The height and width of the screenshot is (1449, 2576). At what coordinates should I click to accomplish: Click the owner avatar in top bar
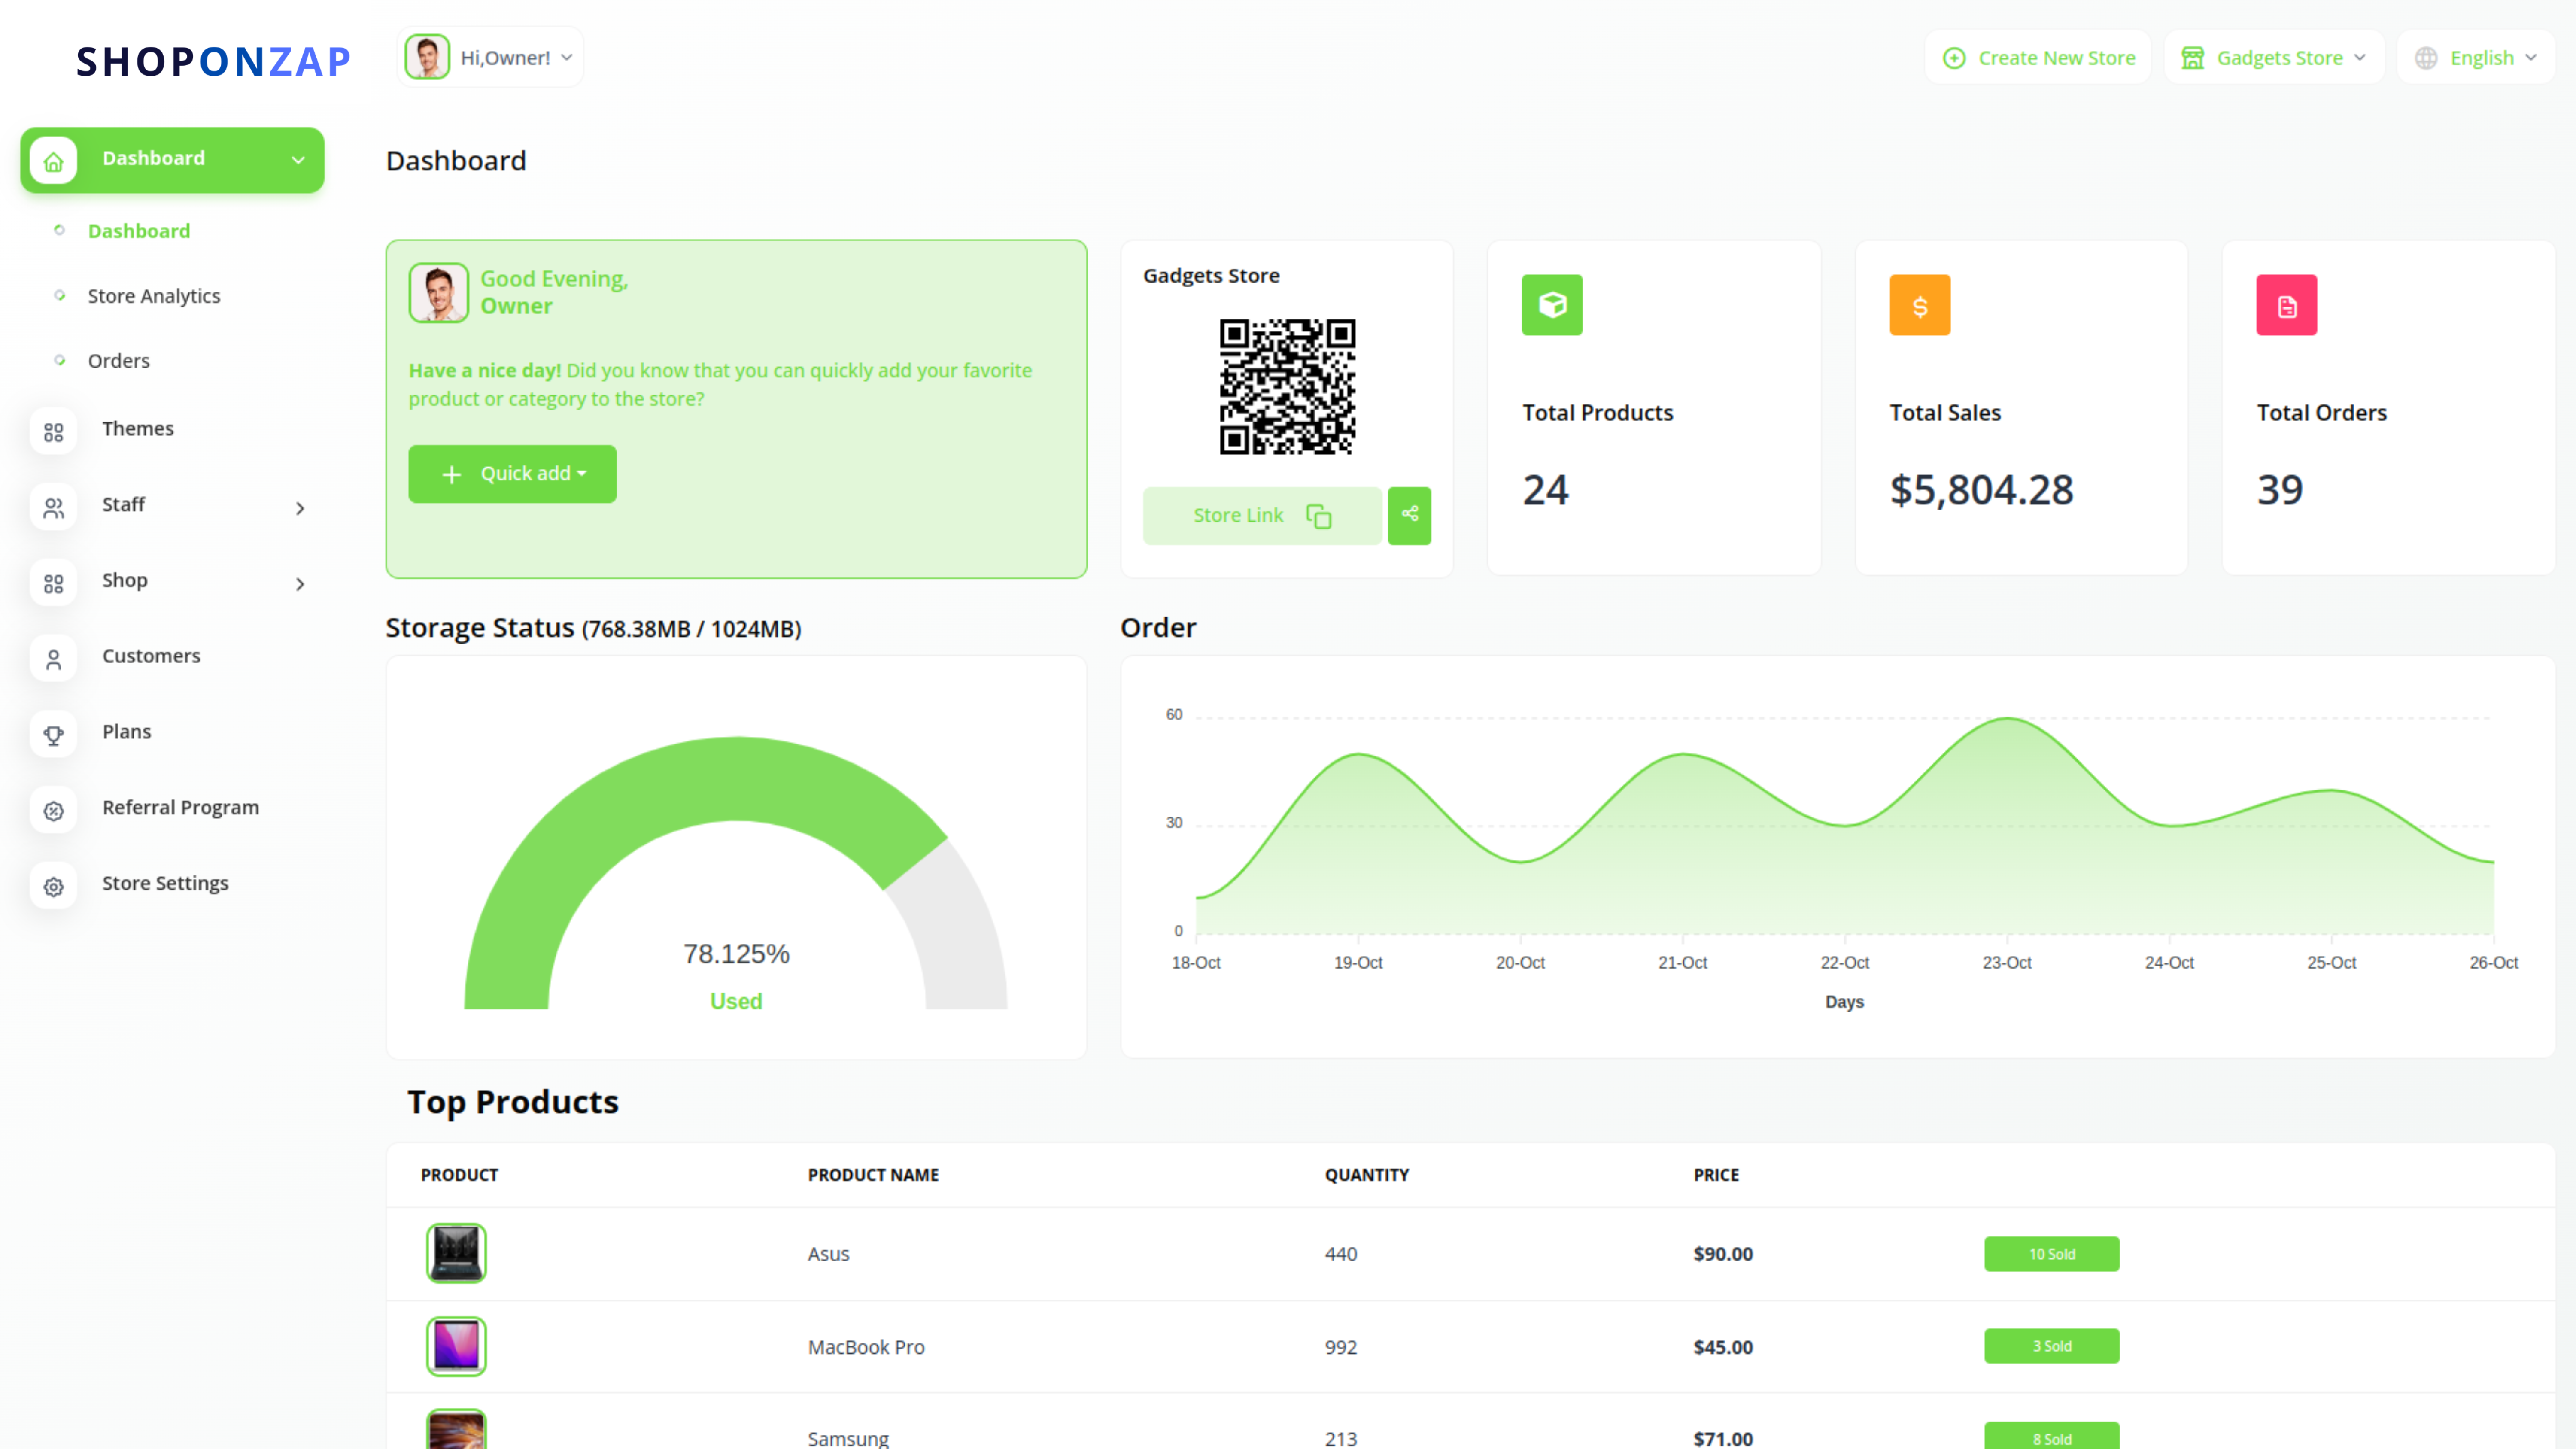[x=427, y=57]
